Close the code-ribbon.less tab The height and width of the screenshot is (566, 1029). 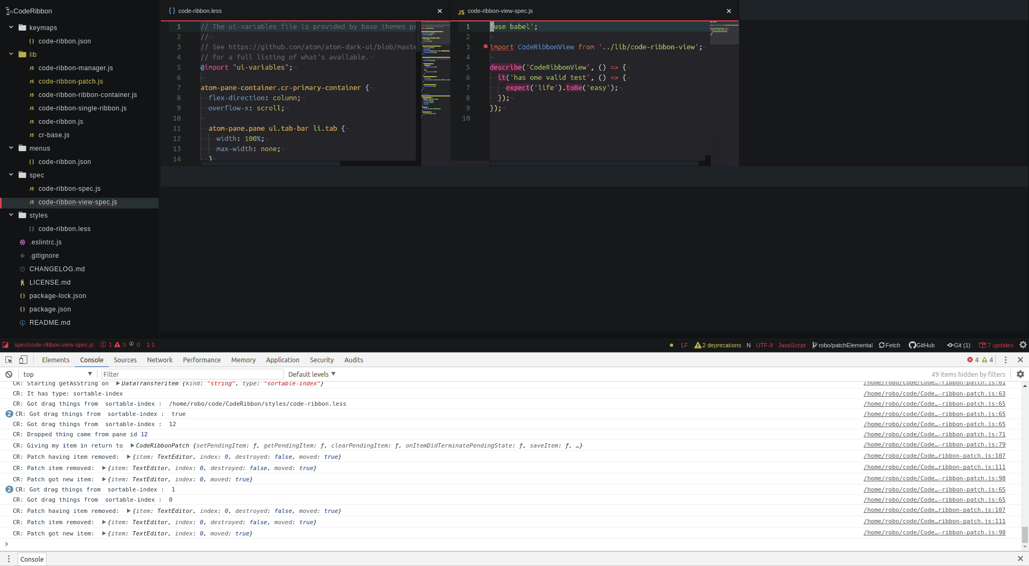[x=440, y=11]
